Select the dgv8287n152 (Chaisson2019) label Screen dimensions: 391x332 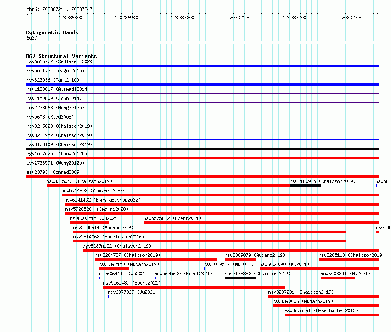(117, 246)
